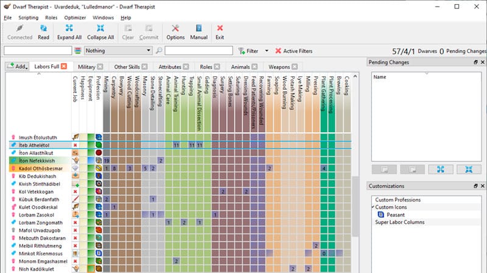Image resolution: width=487 pixels, height=273 pixels.
Task: Open the Options dialog
Action: (x=175, y=32)
